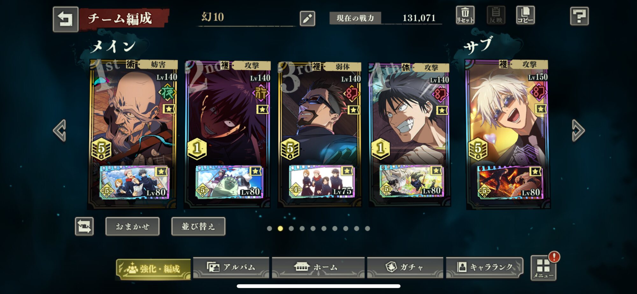This screenshot has height=294, width=637.
Task: Click the 並び替え sort button
Action: click(x=198, y=226)
